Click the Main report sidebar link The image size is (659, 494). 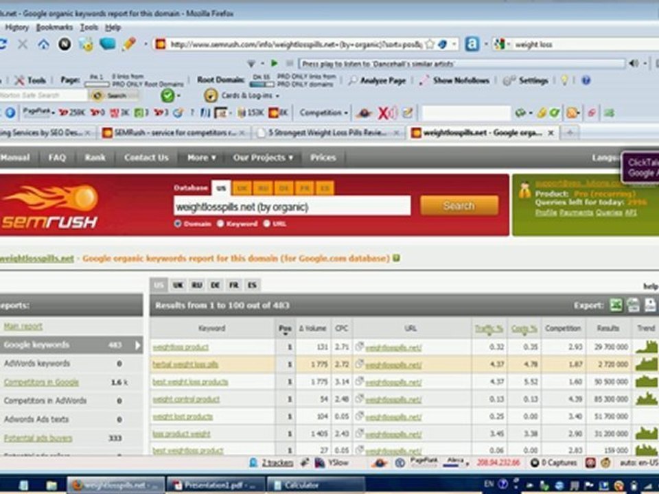(23, 327)
